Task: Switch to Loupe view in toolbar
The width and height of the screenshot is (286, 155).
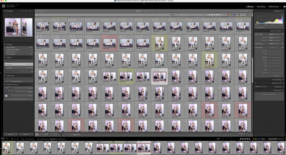Action: [41, 134]
